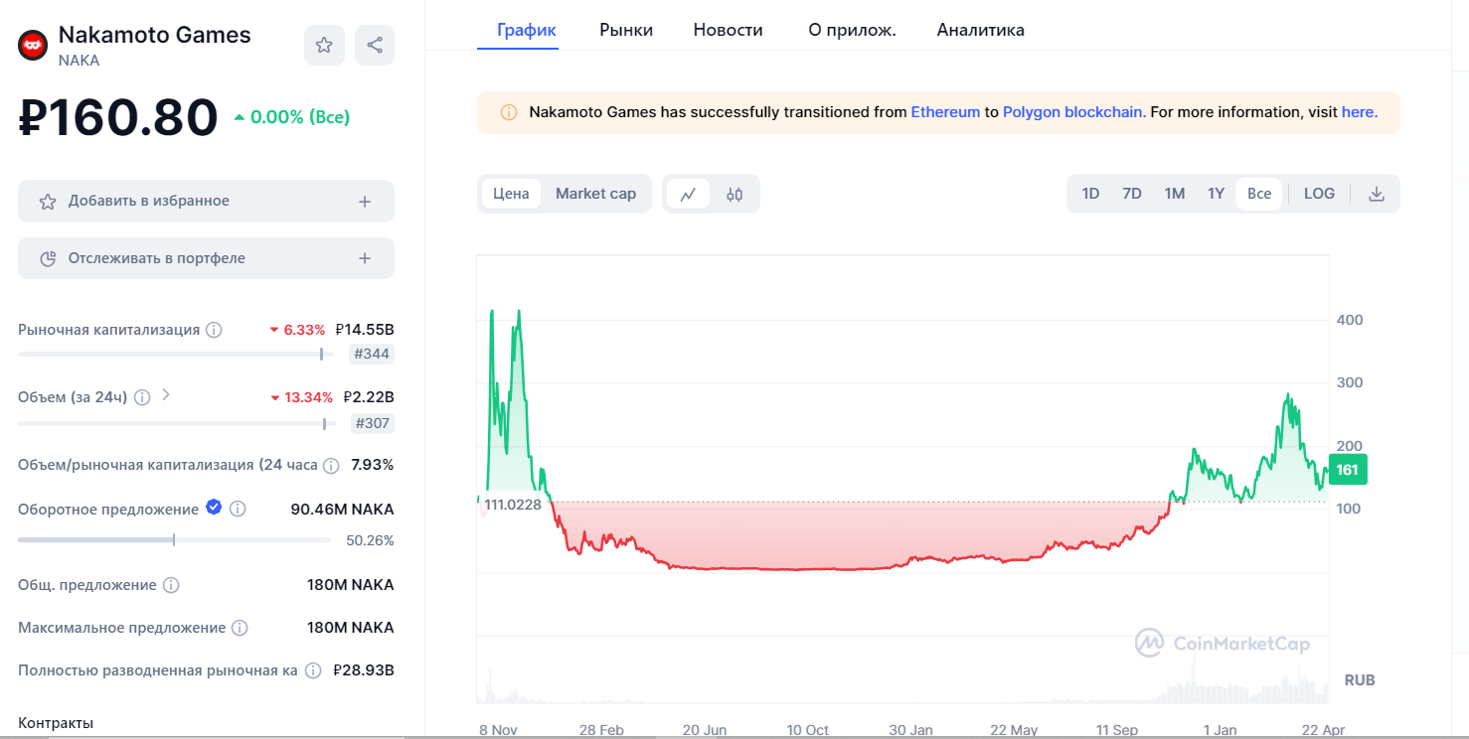Open info icon beside Оборотное предложение
The width and height of the screenshot is (1469, 739).
238,509
